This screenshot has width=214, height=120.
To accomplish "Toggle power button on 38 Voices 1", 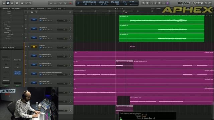I will [40, 21].
